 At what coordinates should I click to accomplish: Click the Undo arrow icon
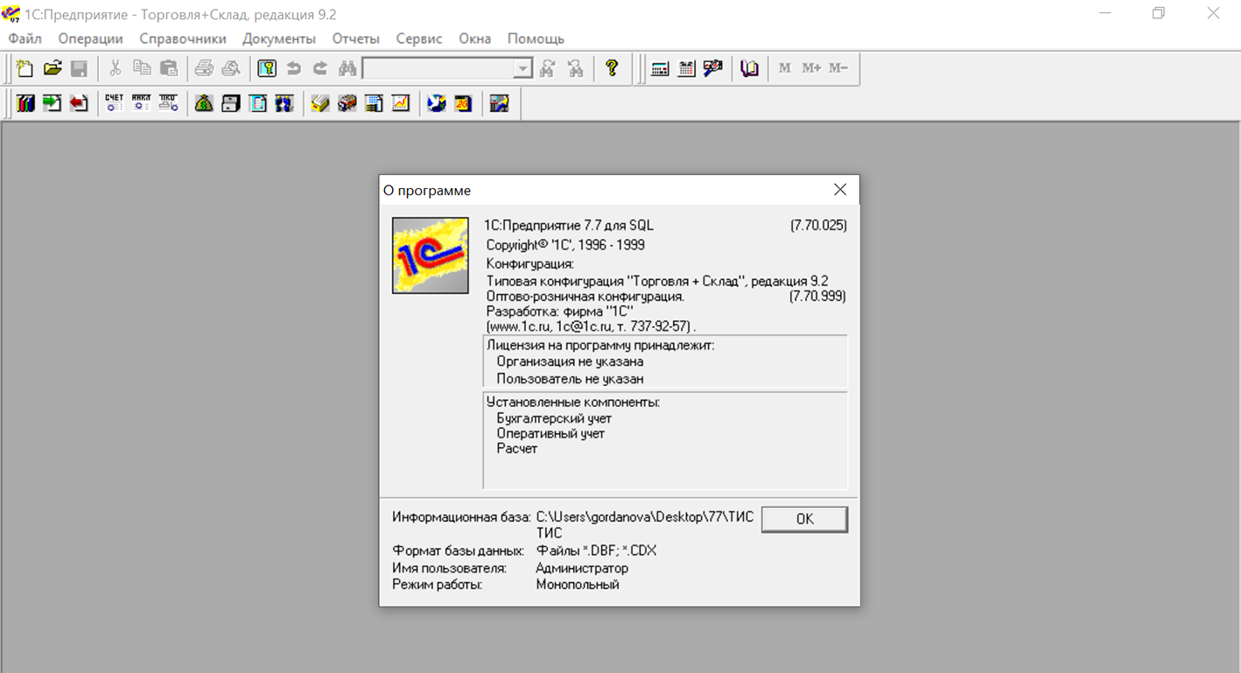point(294,68)
